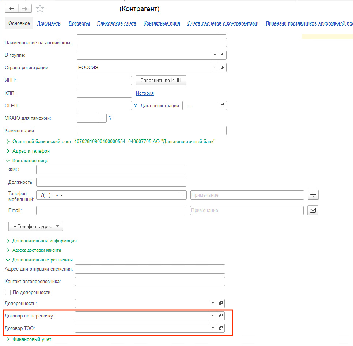Click the Email input field
353x346 pixels.
point(111,210)
